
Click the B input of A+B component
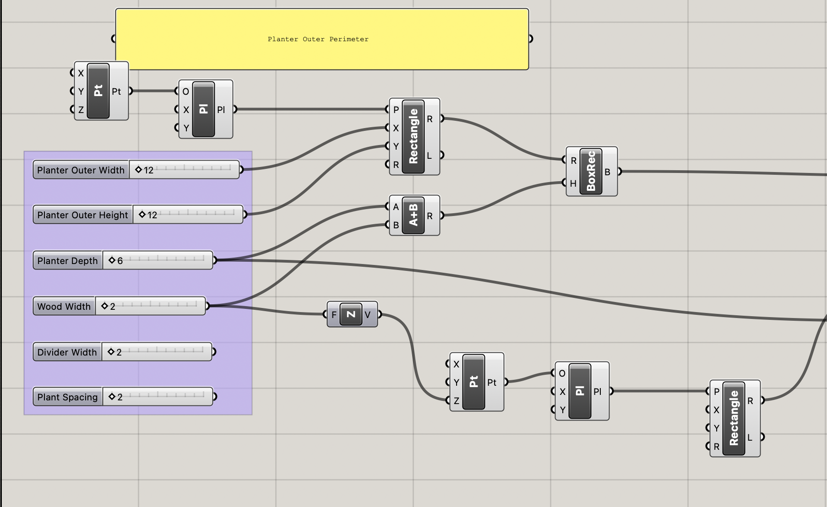coord(396,225)
